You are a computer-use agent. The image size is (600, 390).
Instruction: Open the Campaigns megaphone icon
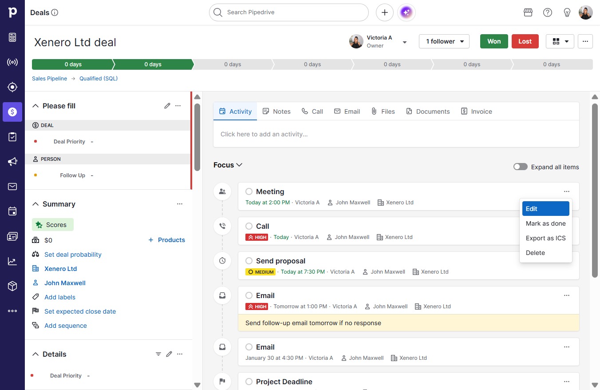tap(12, 162)
